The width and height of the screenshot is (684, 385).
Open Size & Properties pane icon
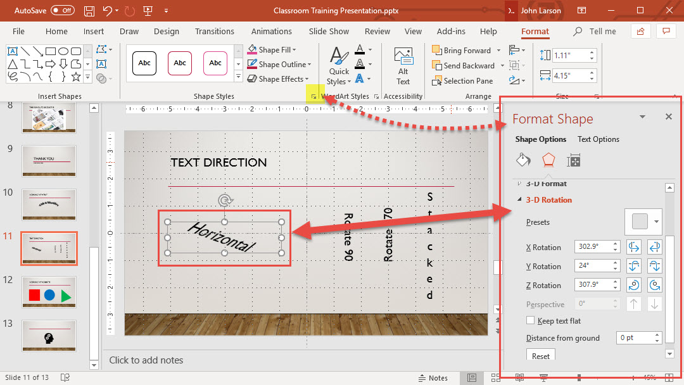(x=574, y=160)
